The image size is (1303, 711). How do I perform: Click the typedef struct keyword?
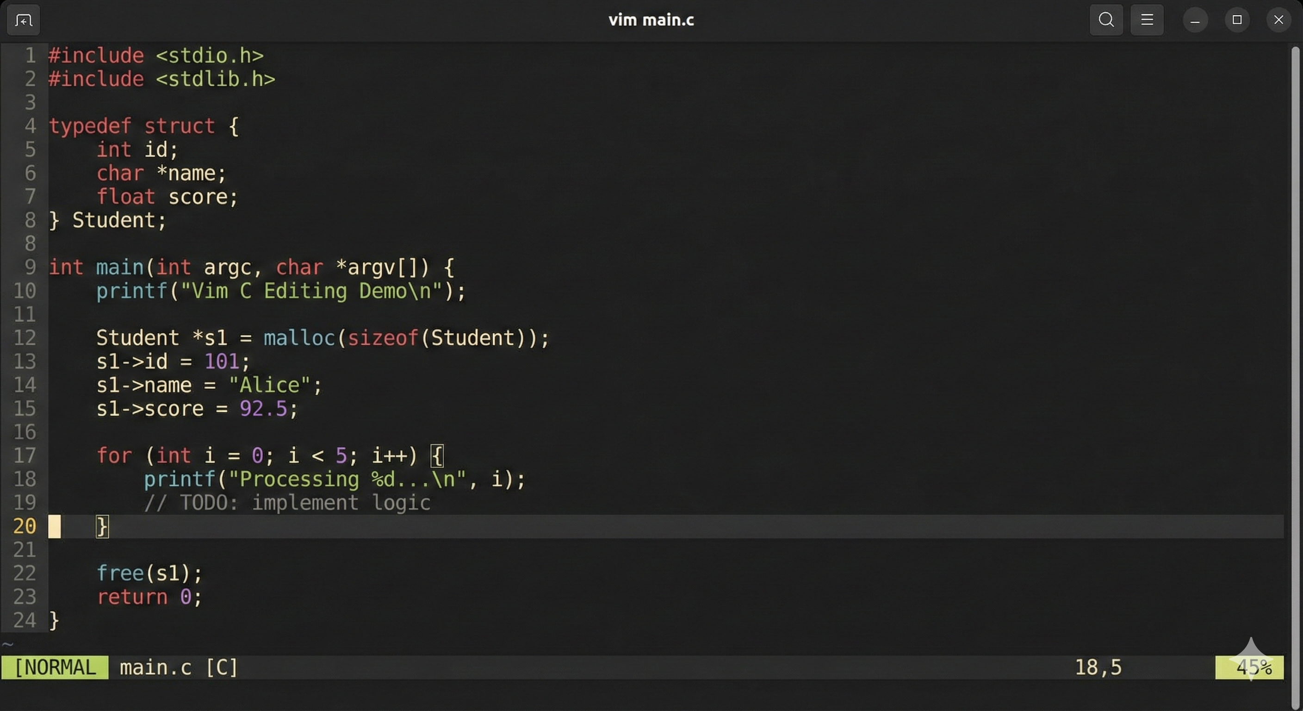pyautogui.click(x=132, y=125)
